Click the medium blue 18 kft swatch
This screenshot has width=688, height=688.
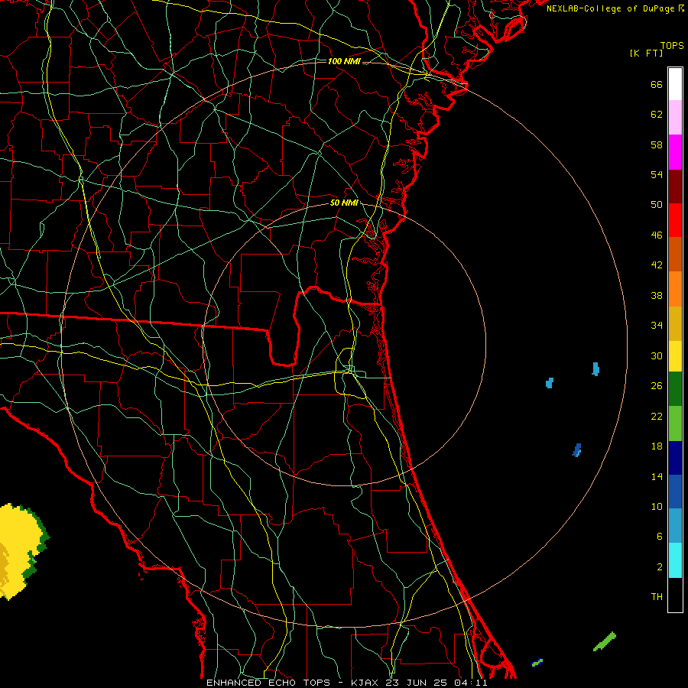675,492
